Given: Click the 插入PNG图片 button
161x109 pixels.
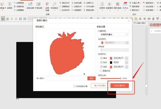Looking at the screenshot, I should tap(100, 85).
